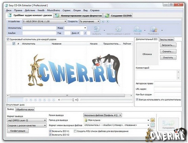The image size is (188, 143).
Task: Open the 'Справка' menu
Action: tap(95, 10)
